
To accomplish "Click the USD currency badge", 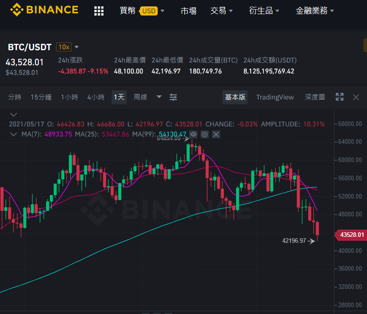I will point(149,11).
